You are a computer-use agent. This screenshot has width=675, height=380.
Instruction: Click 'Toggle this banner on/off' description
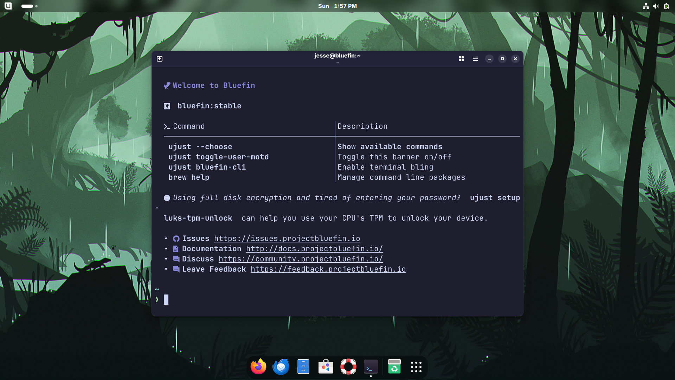(394, 157)
